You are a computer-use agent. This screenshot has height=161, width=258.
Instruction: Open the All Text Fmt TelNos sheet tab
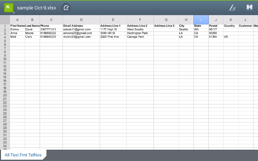pos(23,155)
